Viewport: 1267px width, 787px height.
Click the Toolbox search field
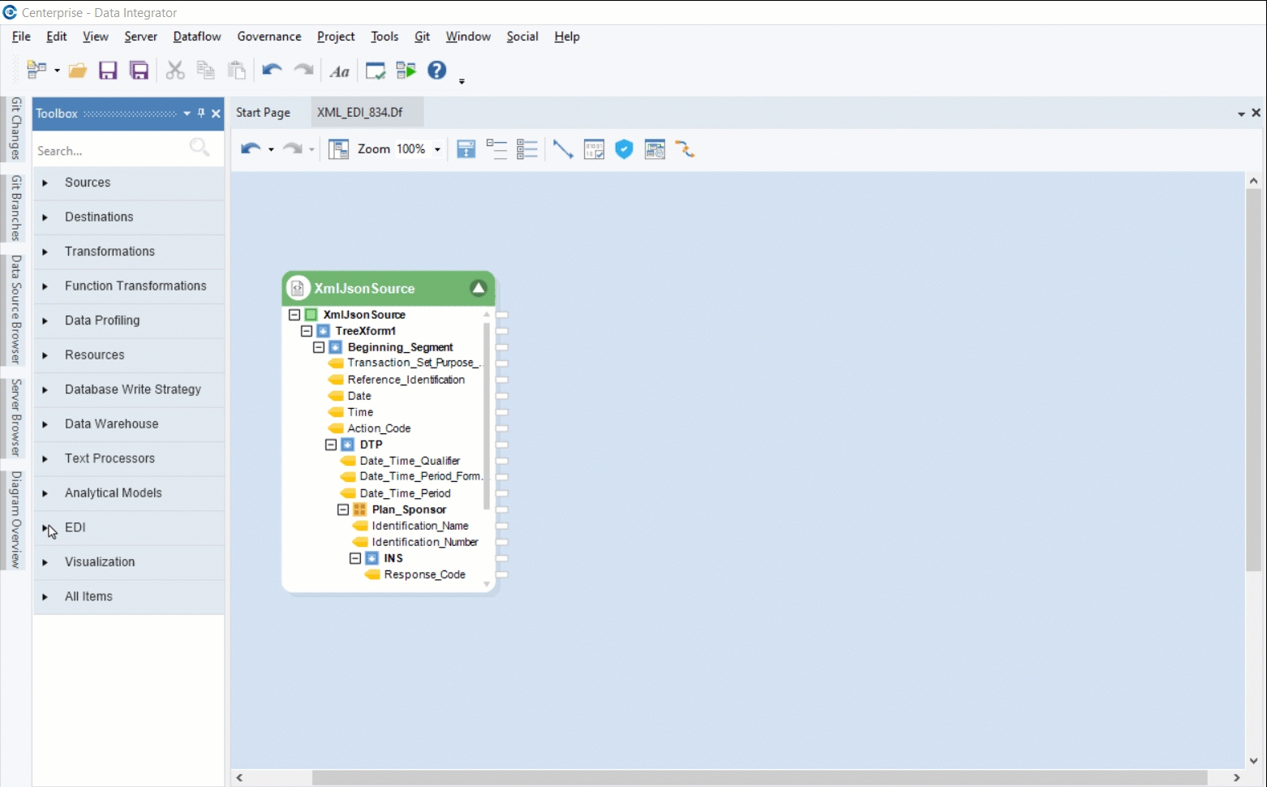click(x=110, y=151)
